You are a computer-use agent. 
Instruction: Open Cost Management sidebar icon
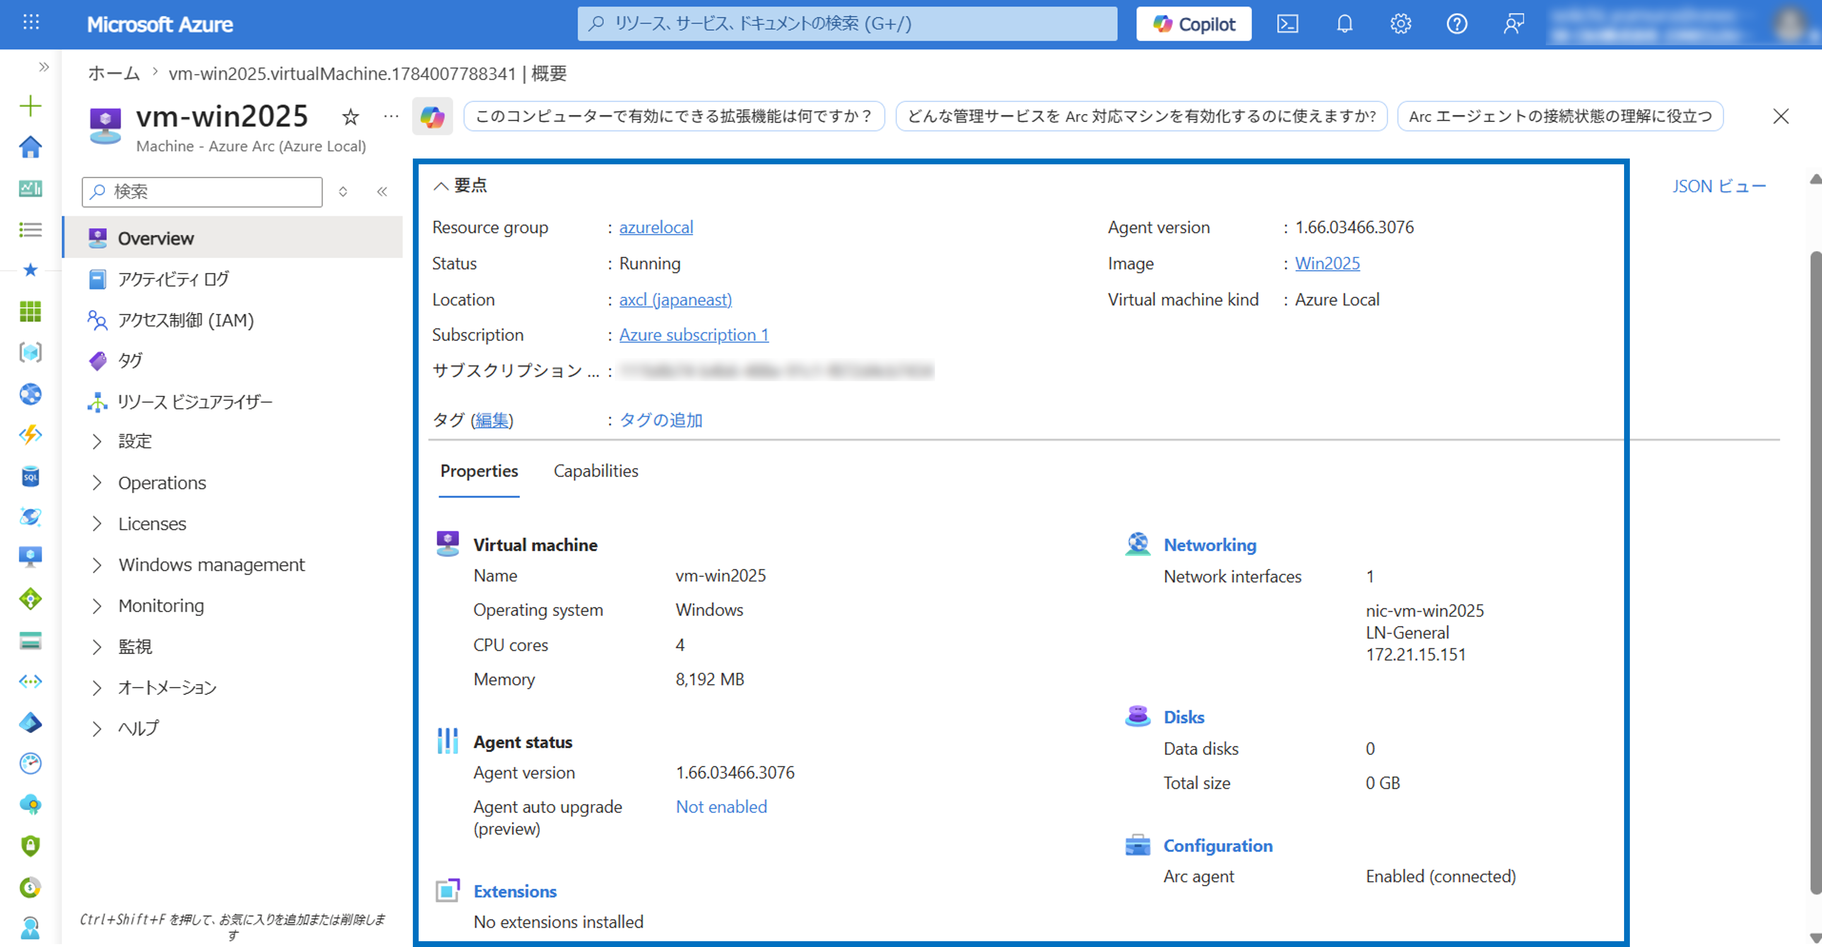coord(30,887)
